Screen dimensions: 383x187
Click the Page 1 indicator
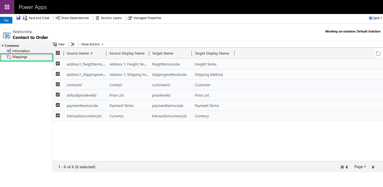click(360, 167)
